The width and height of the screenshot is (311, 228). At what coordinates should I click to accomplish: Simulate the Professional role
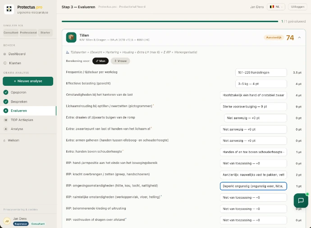(x=28, y=33)
